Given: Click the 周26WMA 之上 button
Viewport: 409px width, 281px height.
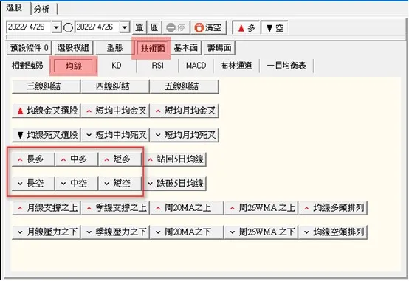Looking at the screenshot, I should 261,208.
